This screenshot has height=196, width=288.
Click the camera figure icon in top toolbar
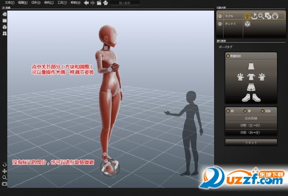coord(106,3)
